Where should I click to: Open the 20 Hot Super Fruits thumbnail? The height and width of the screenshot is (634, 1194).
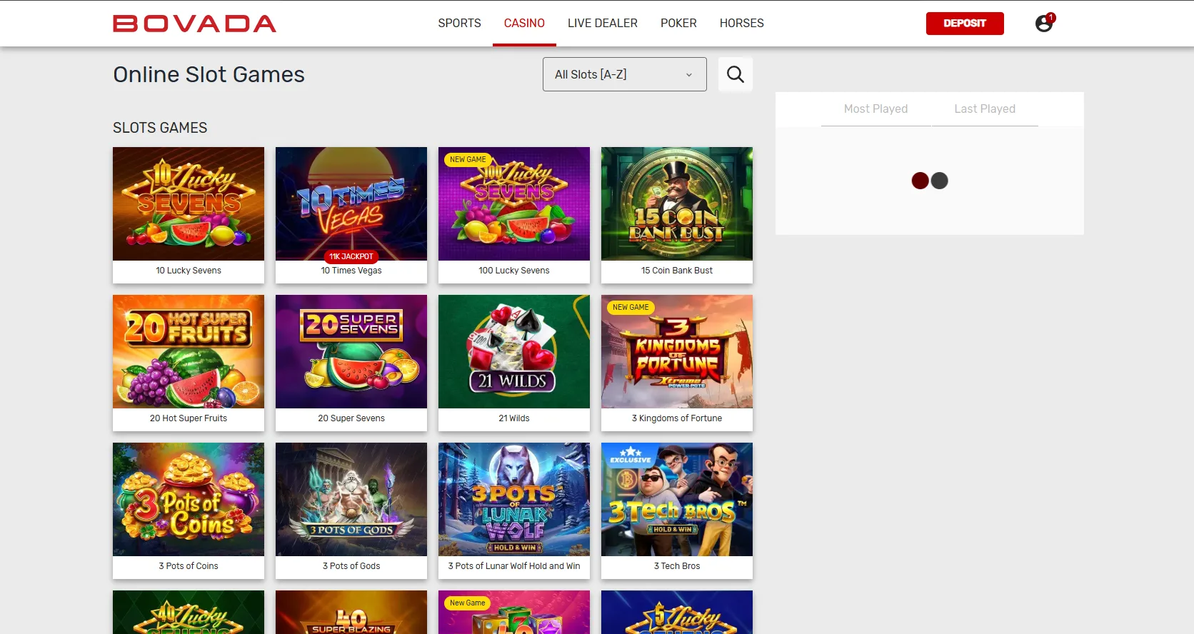click(x=189, y=351)
